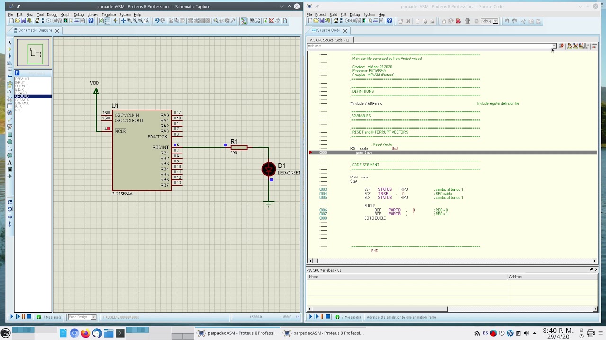The image size is (606, 340).
Task: Click the Cut icon in schematic toolbar
Action: (x=171, y=21)
